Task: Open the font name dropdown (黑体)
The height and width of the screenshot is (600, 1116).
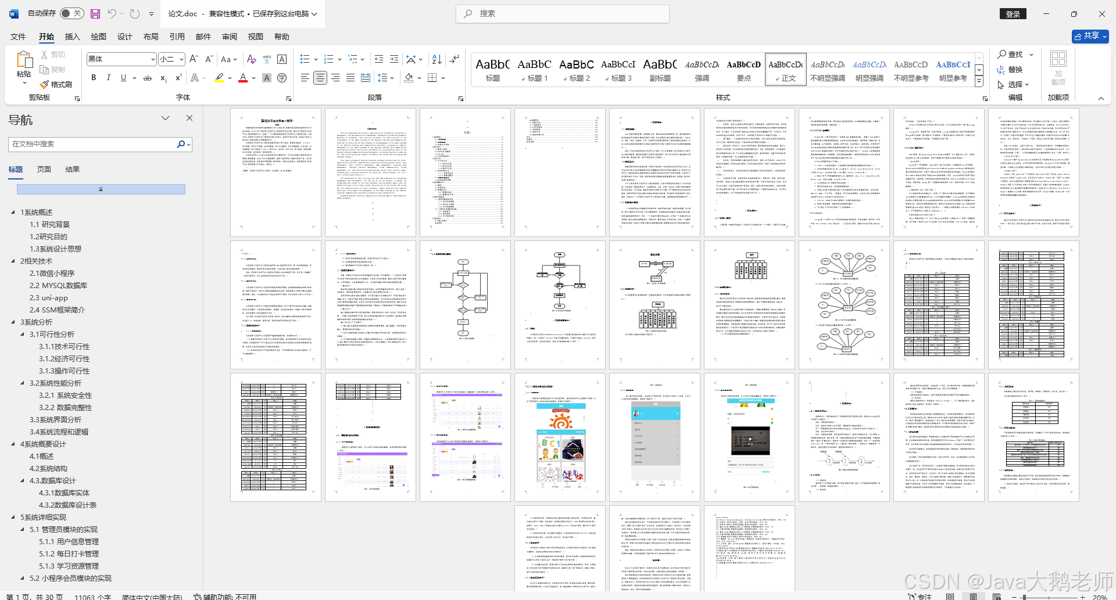Action: [153, 59]
